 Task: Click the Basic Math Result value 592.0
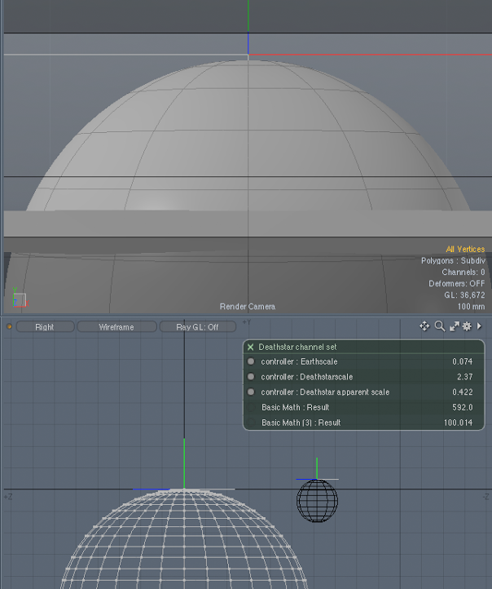[462, 407]
